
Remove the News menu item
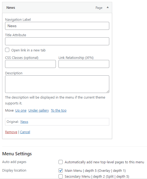pos(11,132)
